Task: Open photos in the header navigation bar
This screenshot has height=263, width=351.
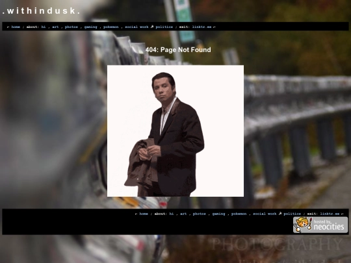Action: [x=71, y=27]
